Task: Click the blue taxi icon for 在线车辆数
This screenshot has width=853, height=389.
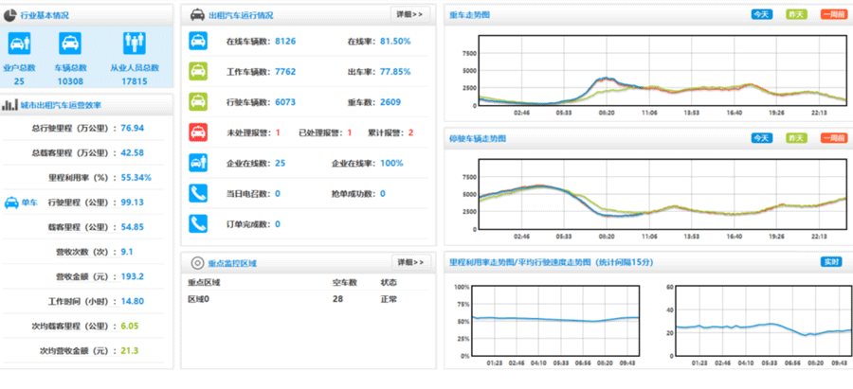Action: pos(198,42)
